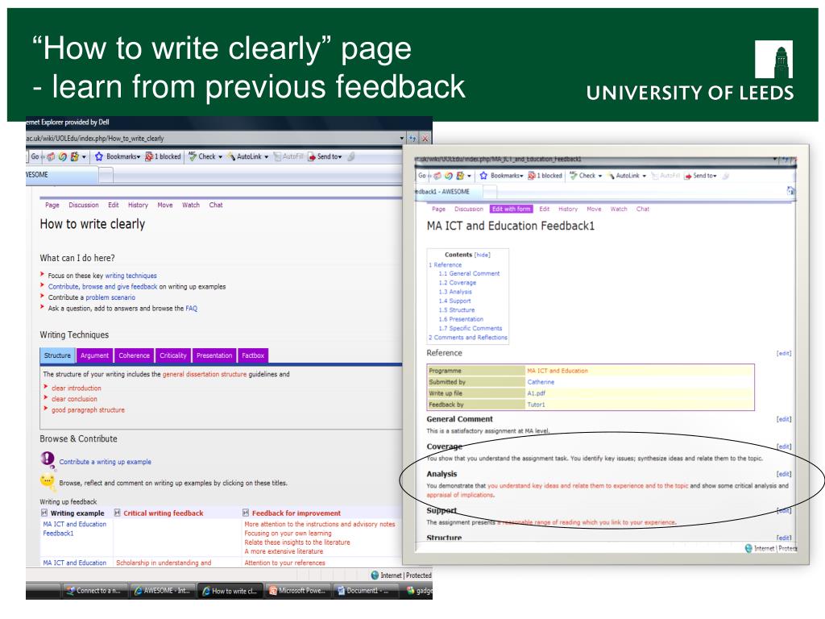Click refresh icon next to left window address bar

coord(412,139)
